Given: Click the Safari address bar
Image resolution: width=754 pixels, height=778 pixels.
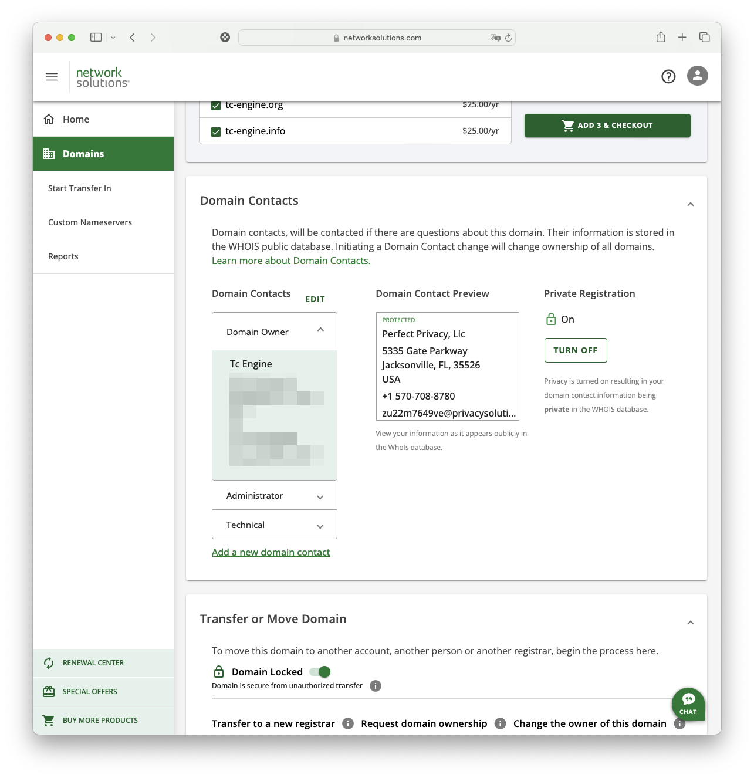Looking at the screenshot, I should point(377,38).
